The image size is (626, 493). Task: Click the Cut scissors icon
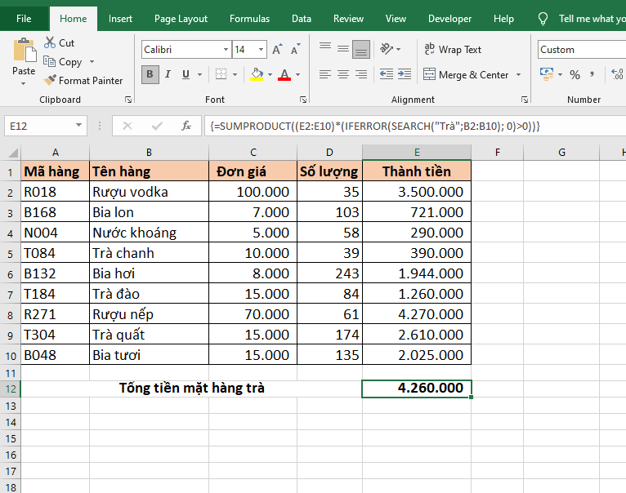[50, 42]
